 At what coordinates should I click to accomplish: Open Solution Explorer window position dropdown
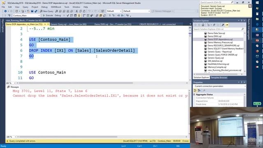(238, 21)
